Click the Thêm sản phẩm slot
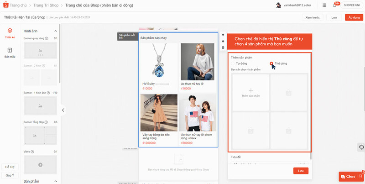Screen dimensions: 365x184 coord(251,93)
